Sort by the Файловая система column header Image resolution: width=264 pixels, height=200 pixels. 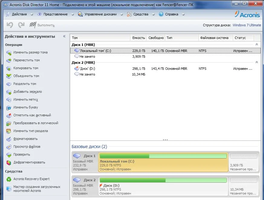[x=216, y=38]
